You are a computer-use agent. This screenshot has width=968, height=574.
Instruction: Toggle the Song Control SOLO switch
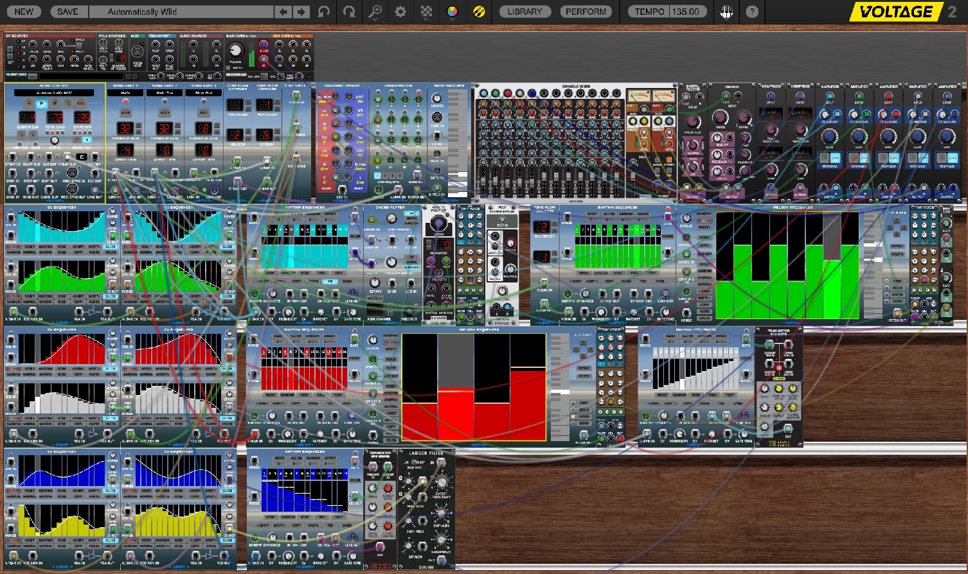[35, 144]
